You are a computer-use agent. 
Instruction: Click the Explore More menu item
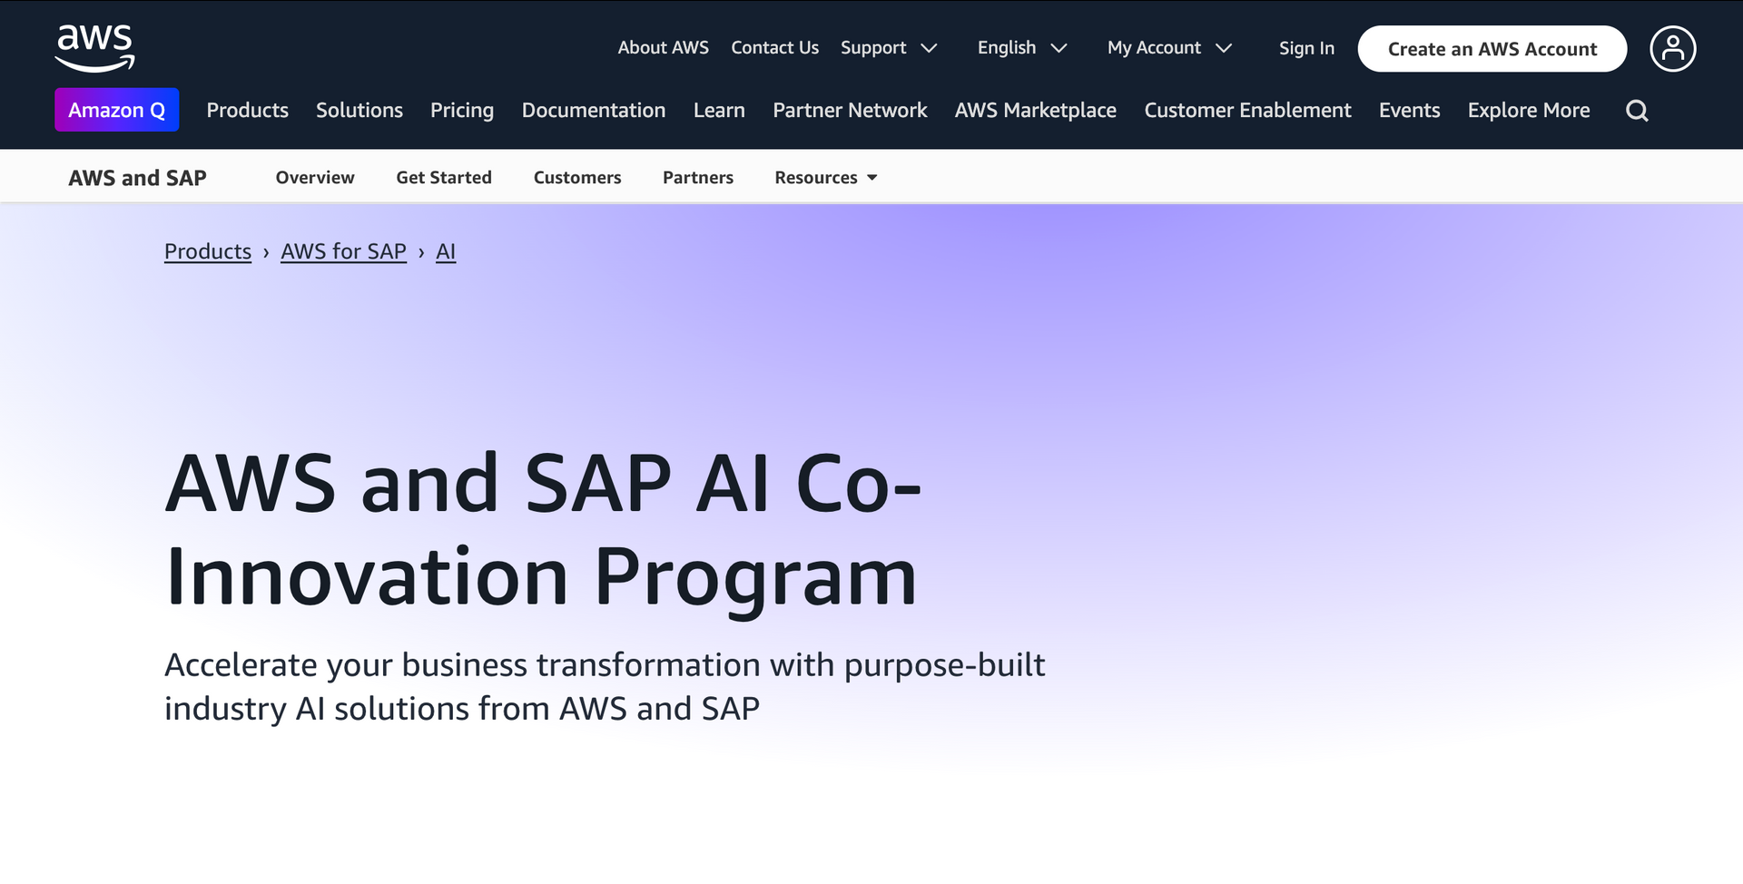(1528, 111)
